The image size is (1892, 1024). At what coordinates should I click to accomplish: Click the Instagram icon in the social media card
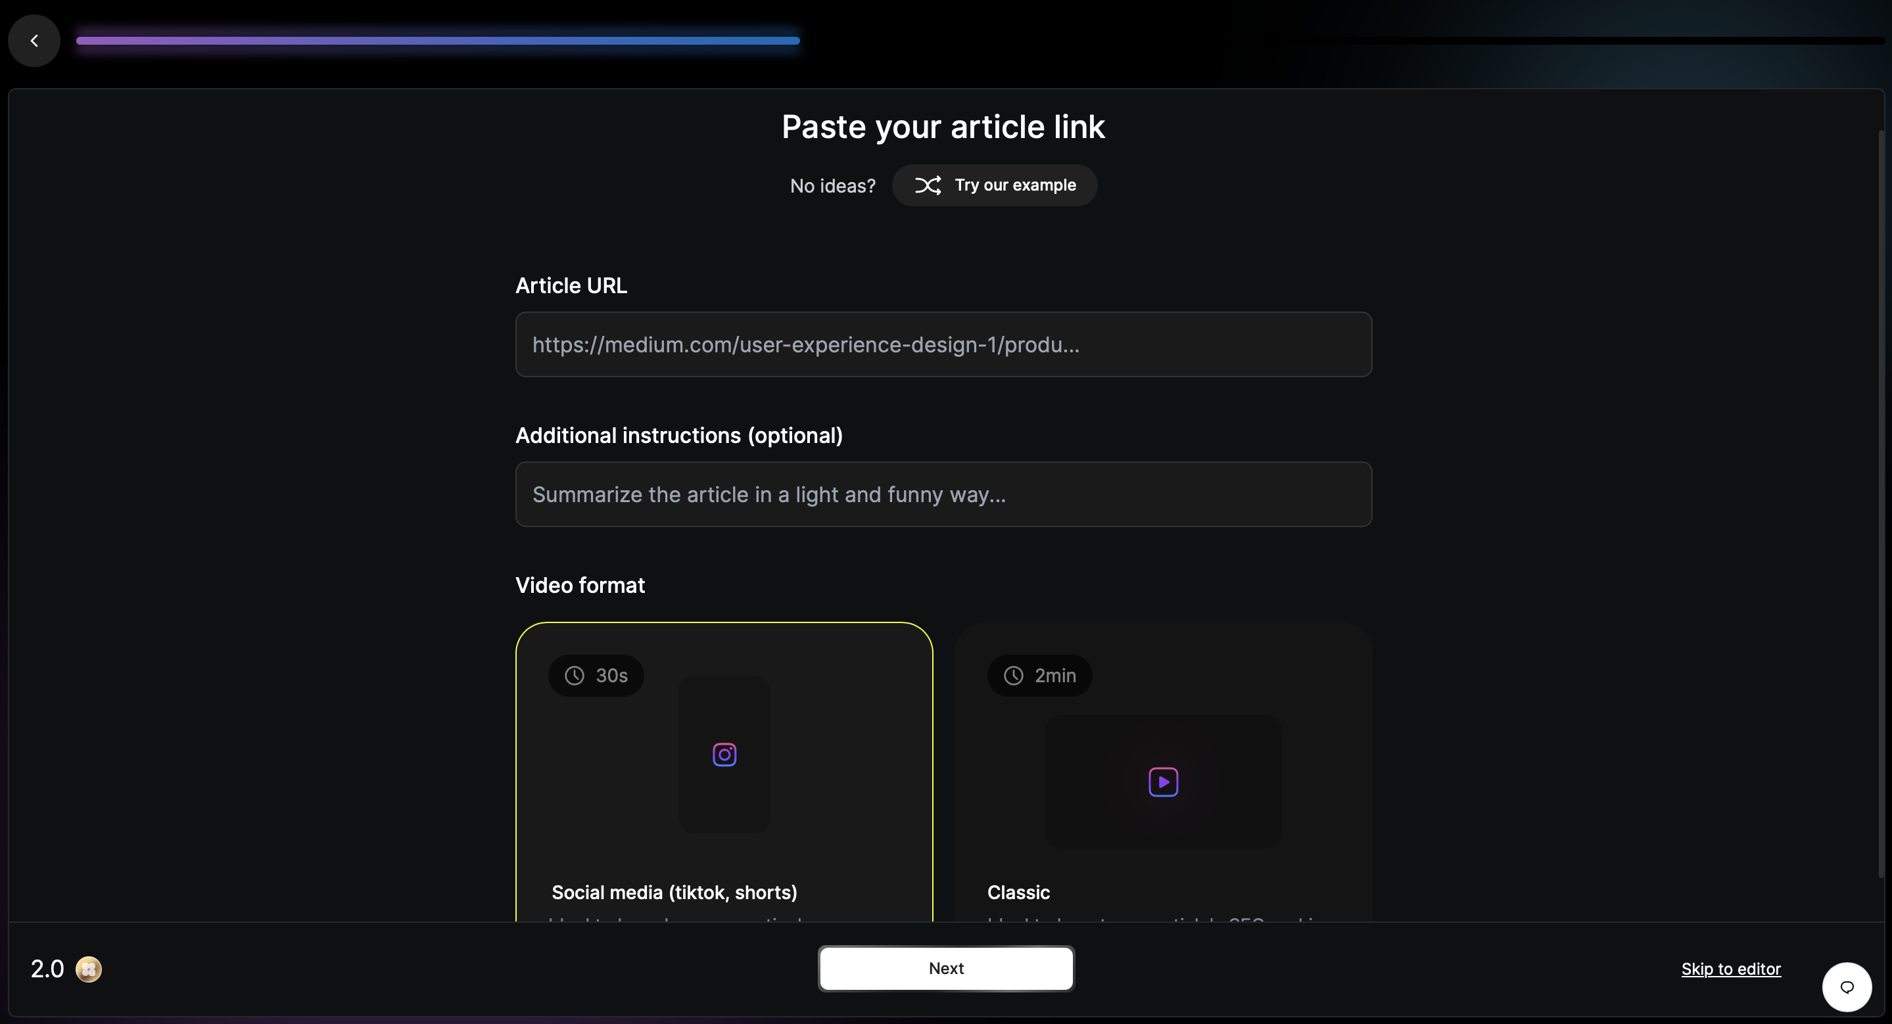click(x=724, y=754)
